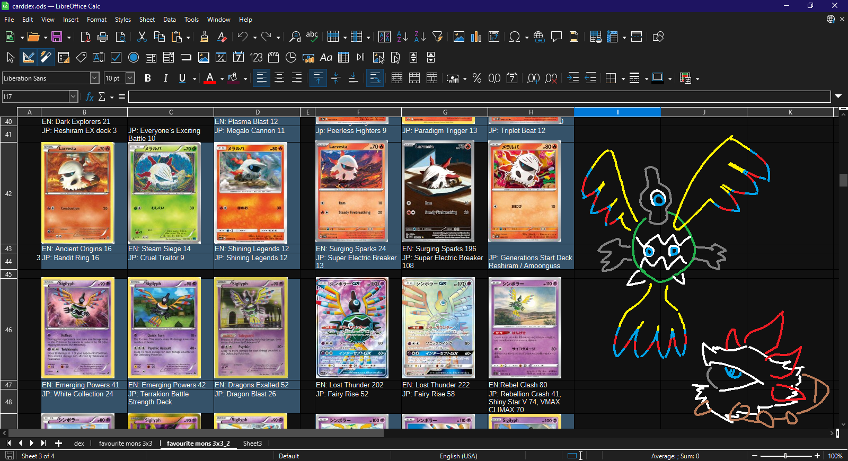Image resolution: width=848 pixels, height=461 pixels.
Task: Open the File menu
Action: (x=9, y=20)
